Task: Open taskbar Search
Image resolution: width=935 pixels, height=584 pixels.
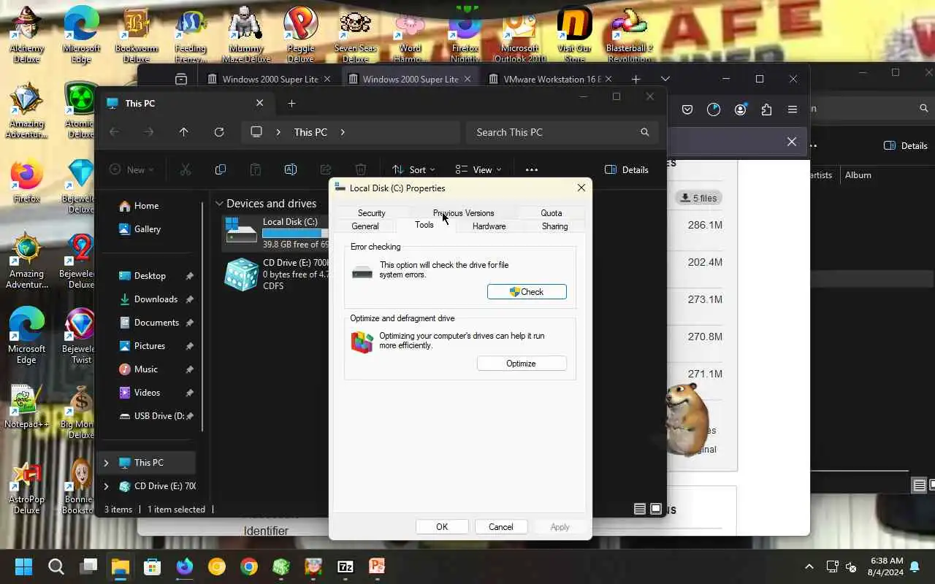Action: tap(56, 566)
